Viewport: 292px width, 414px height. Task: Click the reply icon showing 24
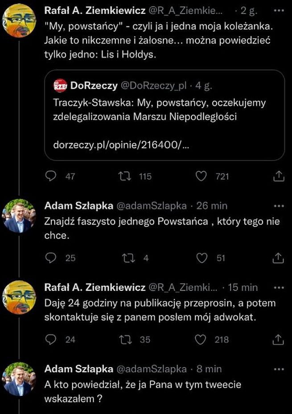click(x=51, y=339)
